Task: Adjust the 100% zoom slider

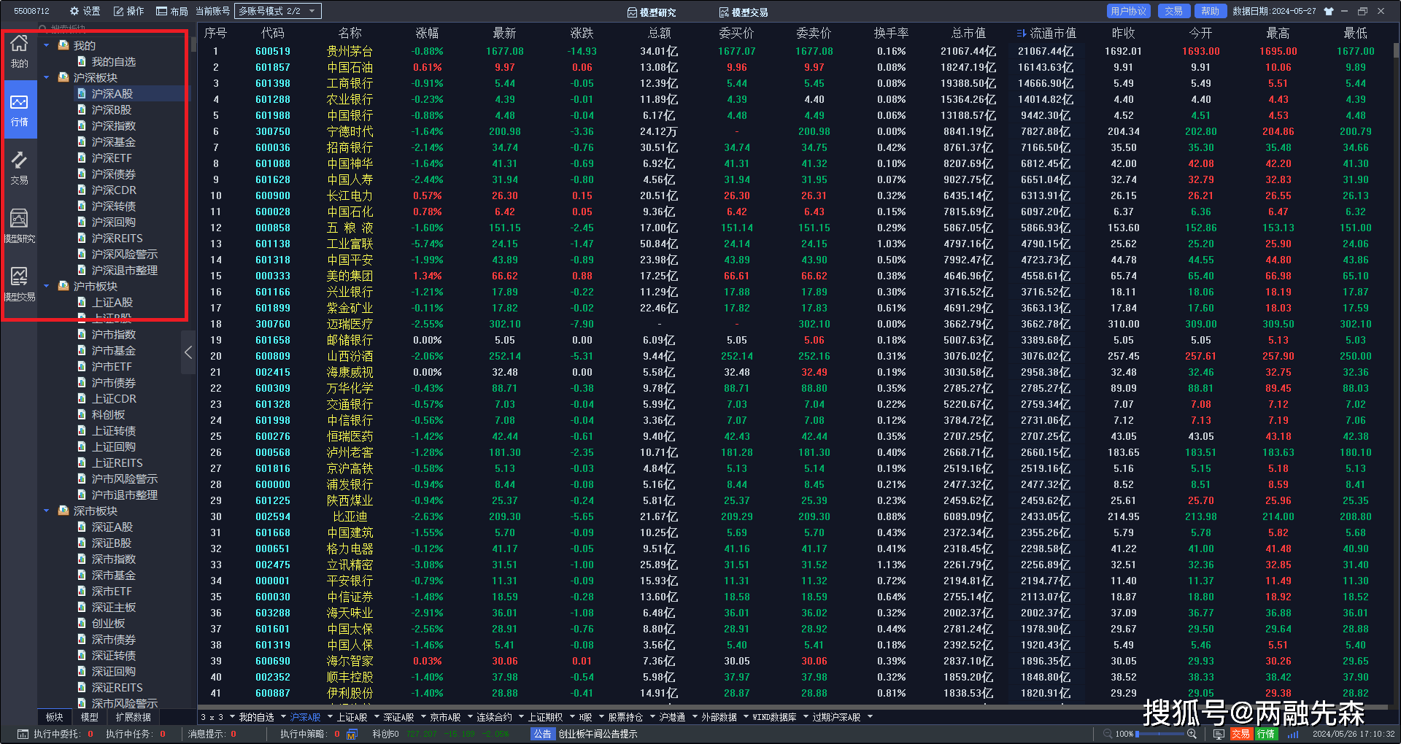Action: (1161, 734)
